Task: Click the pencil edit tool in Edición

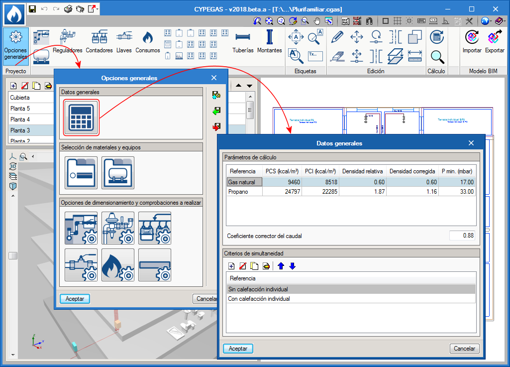Action: click(x=337, y=37)
